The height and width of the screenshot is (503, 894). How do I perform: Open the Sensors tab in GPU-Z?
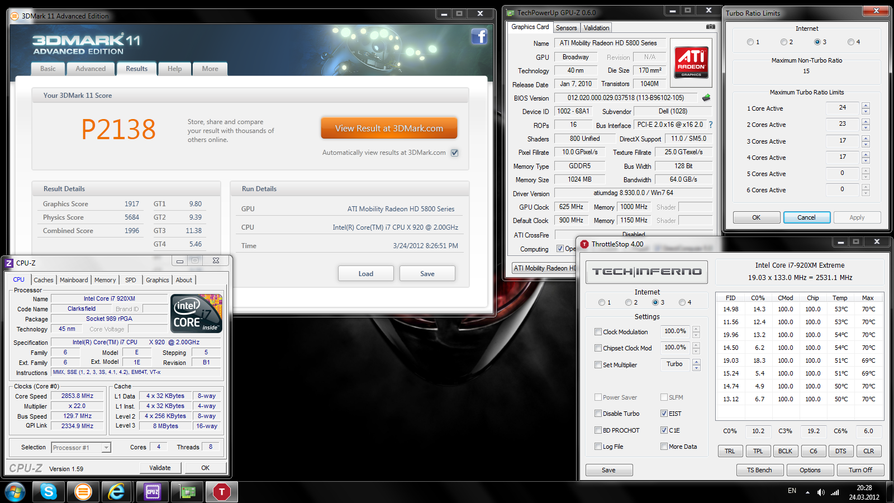566,28
